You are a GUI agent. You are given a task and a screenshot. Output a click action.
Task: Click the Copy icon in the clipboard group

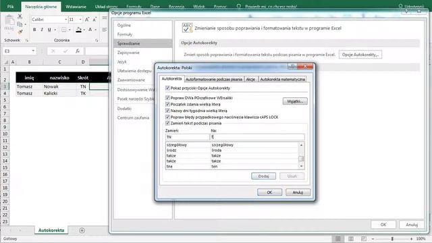[x=20, y=24]
